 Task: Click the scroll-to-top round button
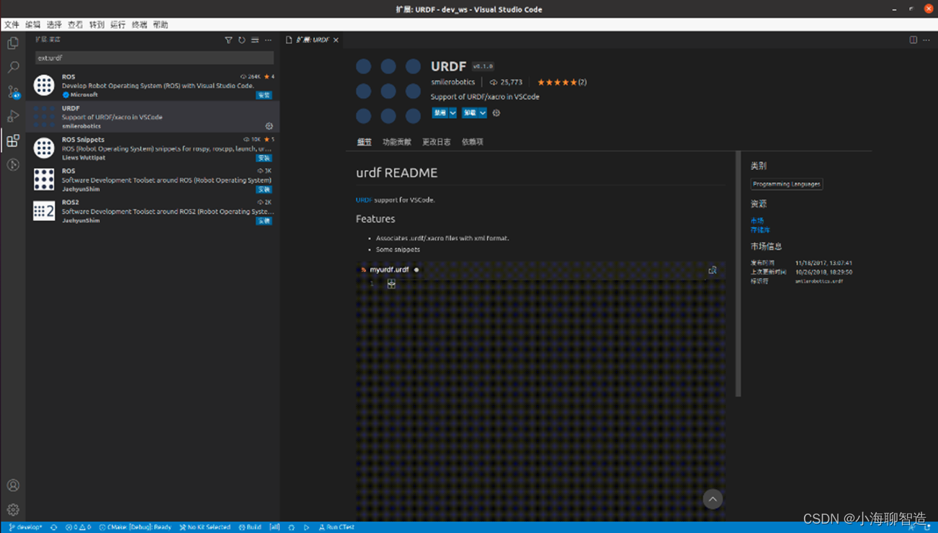[713, 499]
